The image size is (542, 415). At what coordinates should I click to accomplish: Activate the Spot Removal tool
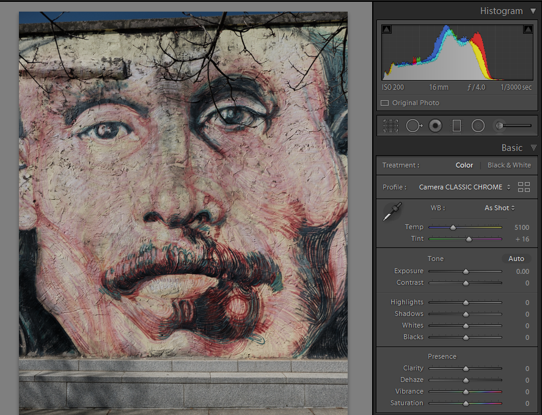click(x=414, y=125)
